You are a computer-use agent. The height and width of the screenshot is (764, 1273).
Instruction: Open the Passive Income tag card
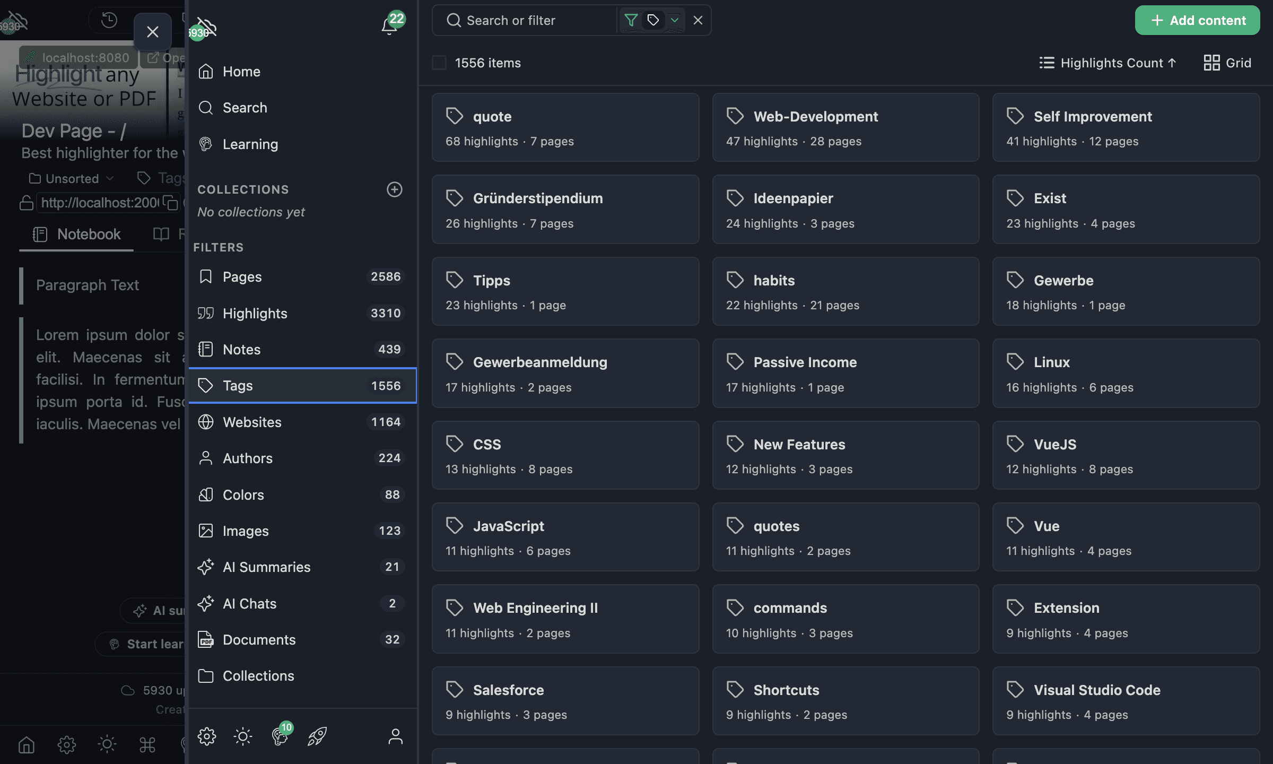[845, 374]
